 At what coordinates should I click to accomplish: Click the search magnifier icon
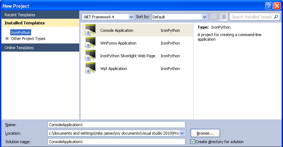[276, 17]
